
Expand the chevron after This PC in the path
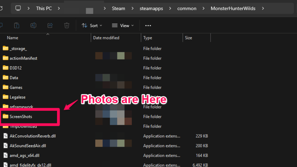60,8
